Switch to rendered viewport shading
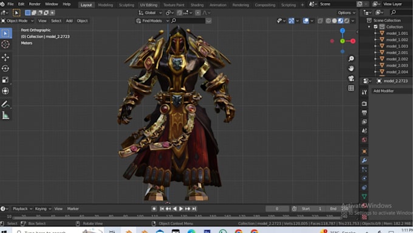The width and height of the screenshot is (413, 233). pyautogui.click(x=347, y=21)
